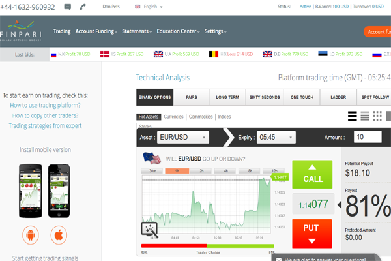Screen dimensions: 391x261
Task: Select the Pairs tab
Action: (192, 97)
